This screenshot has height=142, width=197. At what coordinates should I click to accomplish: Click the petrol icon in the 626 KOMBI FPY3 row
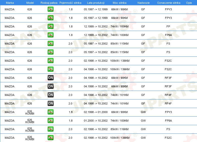pos(50,112)
